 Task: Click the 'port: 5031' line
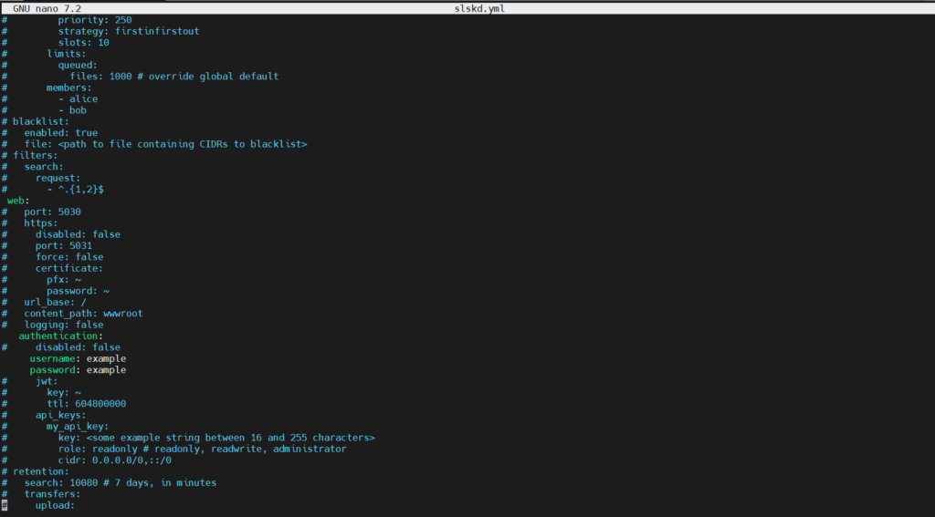[64, 246]
